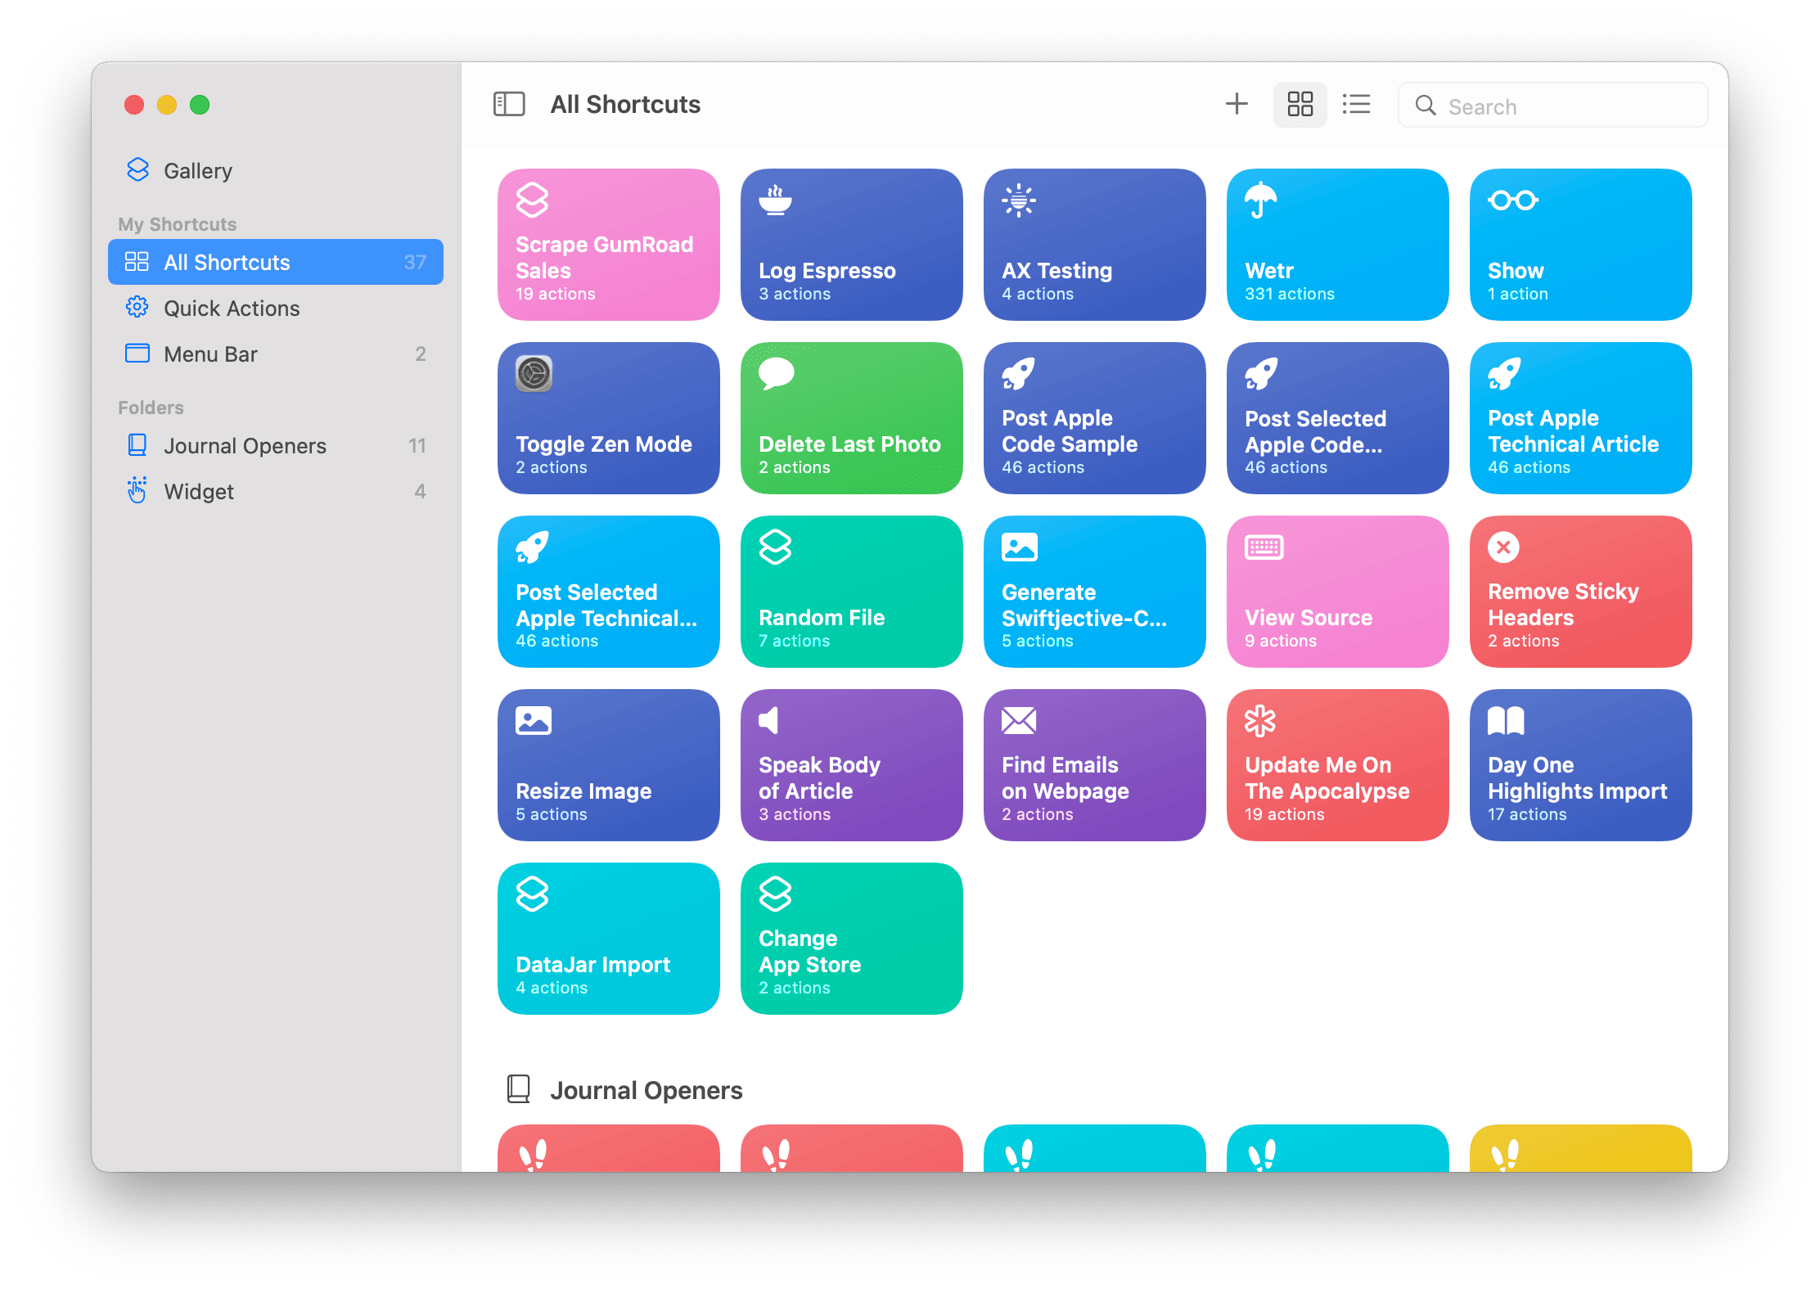Switch to grid view
Viewport: 1820px width, 1293px height.
(1300, 104)
